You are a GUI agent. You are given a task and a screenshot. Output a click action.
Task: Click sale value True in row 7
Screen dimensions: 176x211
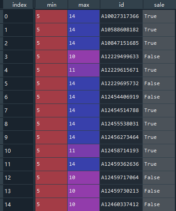tap(159, 110)
